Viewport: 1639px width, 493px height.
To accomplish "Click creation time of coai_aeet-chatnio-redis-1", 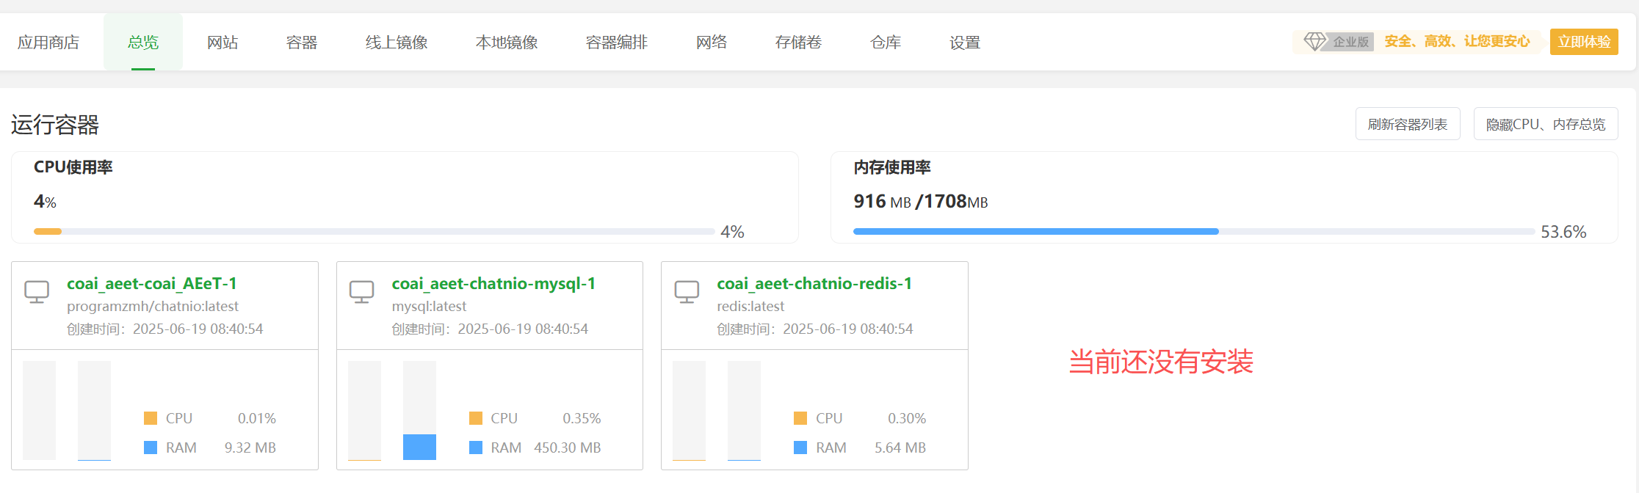I will point(815,329).
